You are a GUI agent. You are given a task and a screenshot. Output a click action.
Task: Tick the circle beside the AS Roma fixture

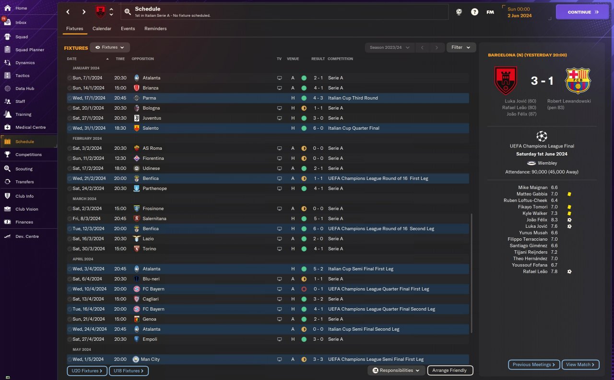click(70, 148)
